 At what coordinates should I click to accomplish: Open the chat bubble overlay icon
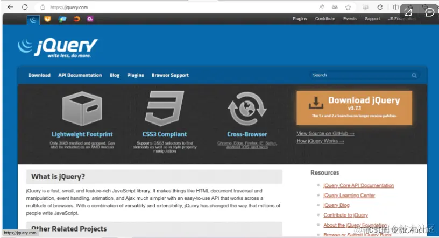(429, 12)
